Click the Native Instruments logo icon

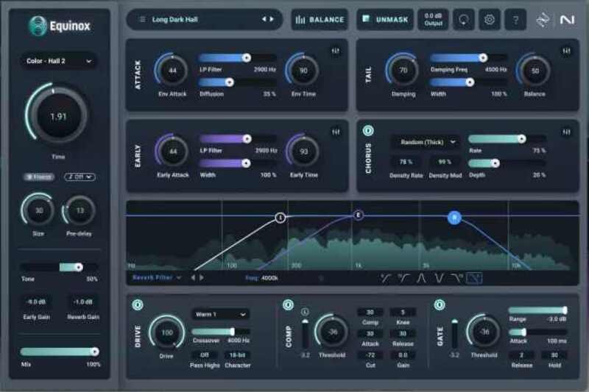pos(566,20)
